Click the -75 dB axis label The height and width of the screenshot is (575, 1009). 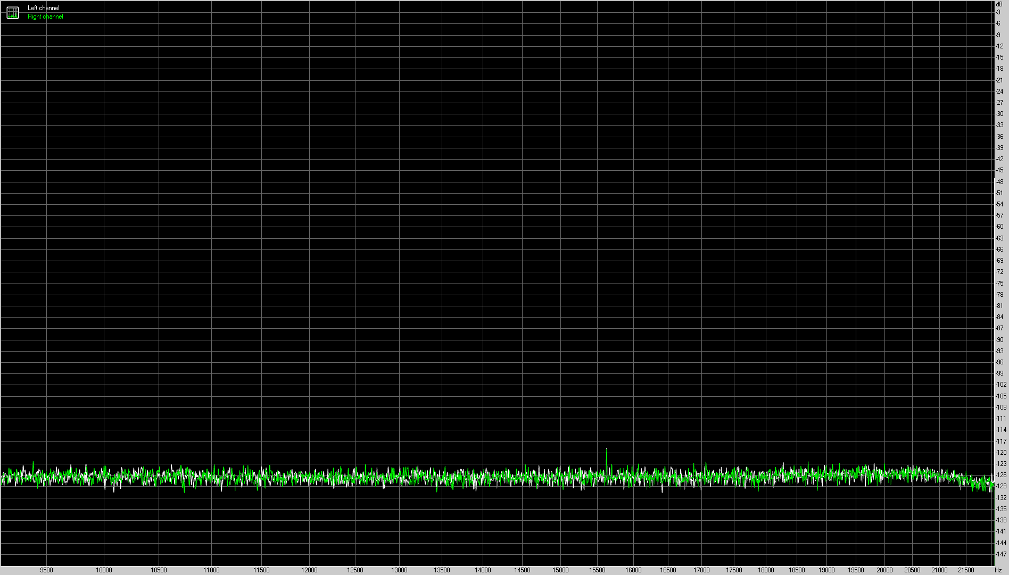click(999, 284)
